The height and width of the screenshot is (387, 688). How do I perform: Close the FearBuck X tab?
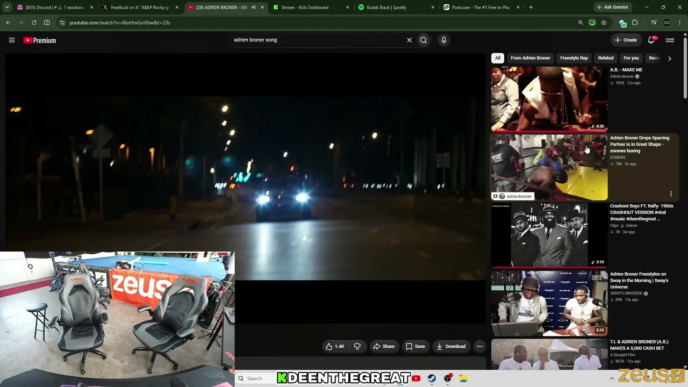(x=177, y=8)
